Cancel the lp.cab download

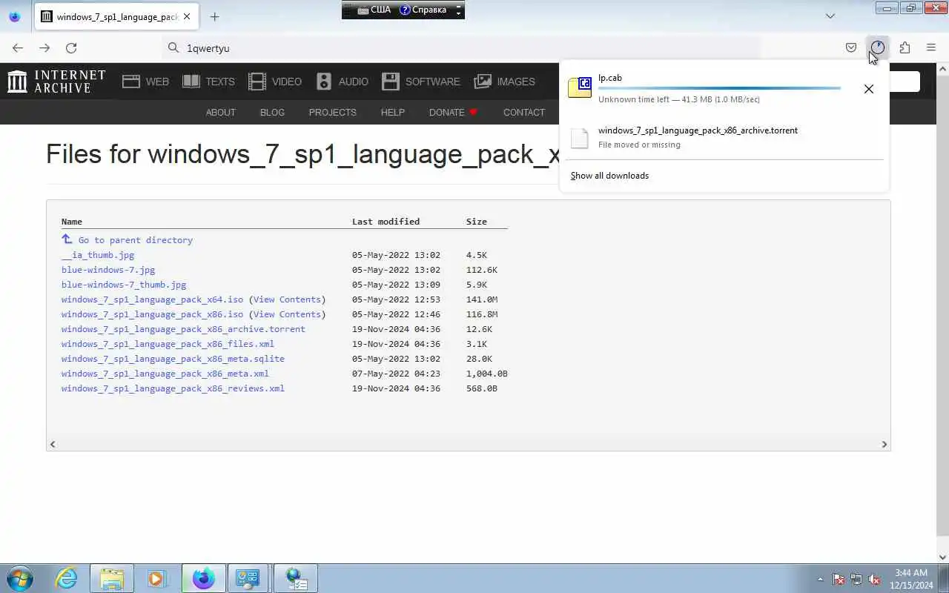coord(869,89)
